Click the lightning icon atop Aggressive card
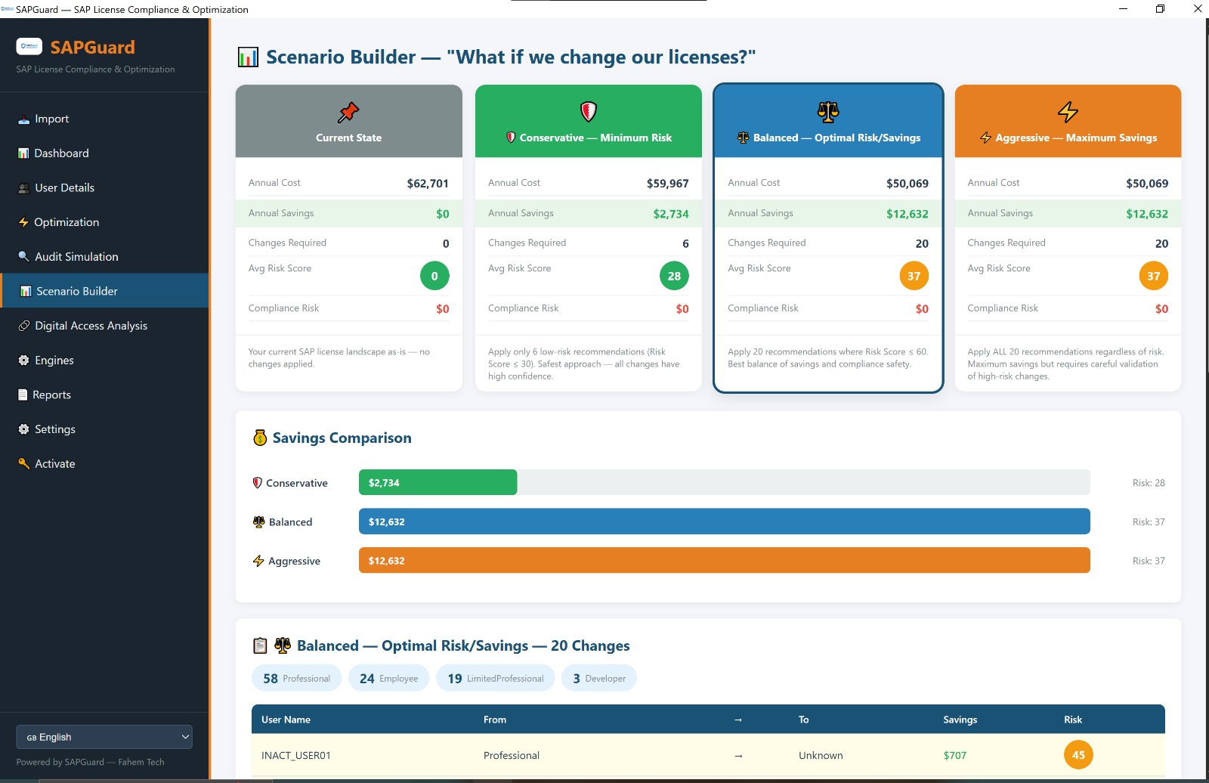The image size is (1209, 783). click(1068, 112)
